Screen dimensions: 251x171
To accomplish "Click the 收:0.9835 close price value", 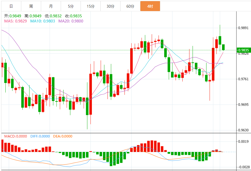I will point(73,16).
